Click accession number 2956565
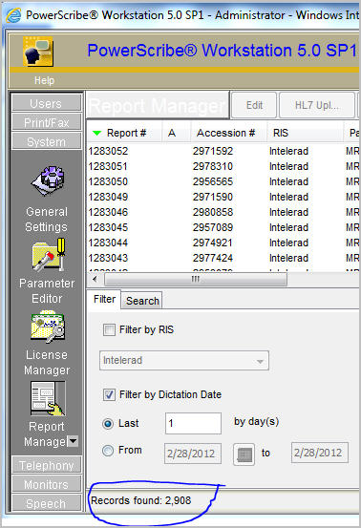361x528 pixels. coord(213,181)
